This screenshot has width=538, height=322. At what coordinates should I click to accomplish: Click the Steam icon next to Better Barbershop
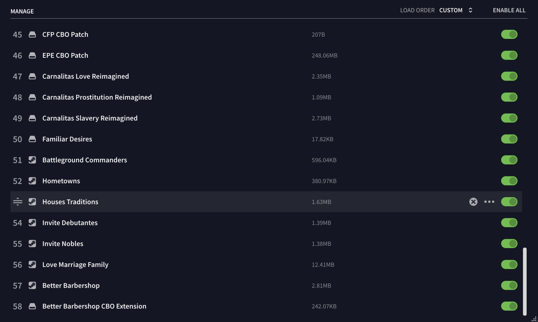point(32,285)
